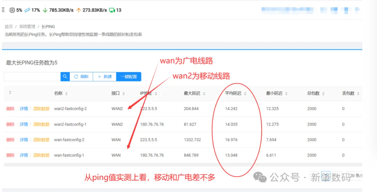Screen dimensions: 377x195
Task: Sort by the IP地址 column arrows
Action: (156, 94)
